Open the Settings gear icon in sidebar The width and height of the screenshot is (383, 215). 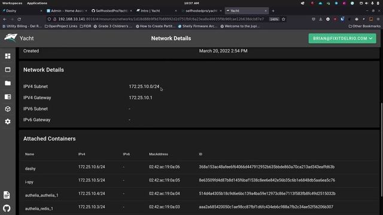tap(8, 121)
